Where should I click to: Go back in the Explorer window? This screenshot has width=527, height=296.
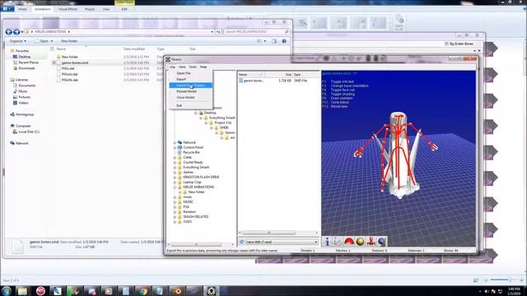coord(9,32)
